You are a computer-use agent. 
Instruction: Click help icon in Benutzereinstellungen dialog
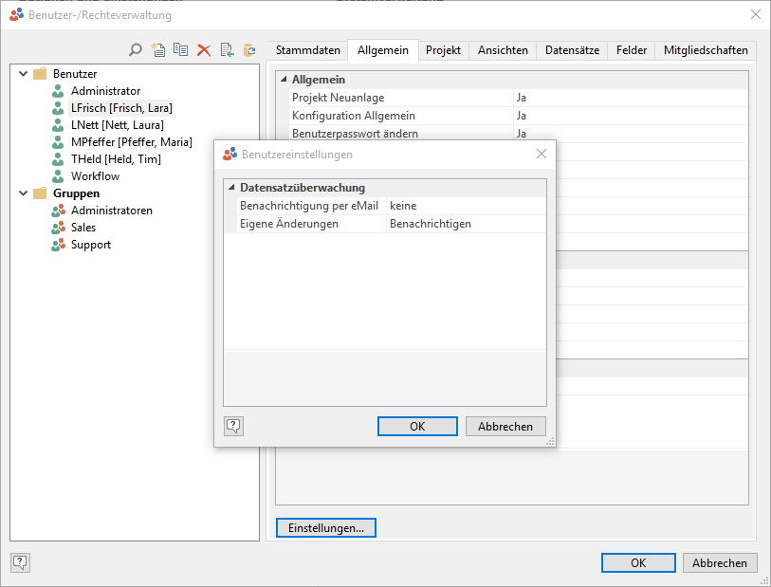[x=233, y=426]
